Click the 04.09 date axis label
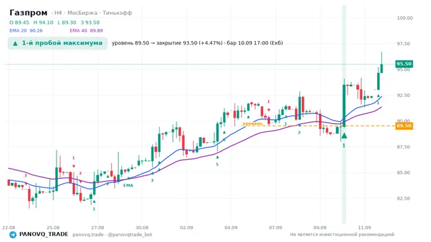Image resolution: width=431 pixels, height=242 pixels. (231, 228)
